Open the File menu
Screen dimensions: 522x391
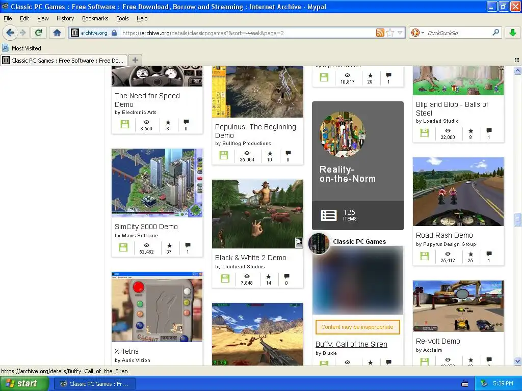click(8, 18)
